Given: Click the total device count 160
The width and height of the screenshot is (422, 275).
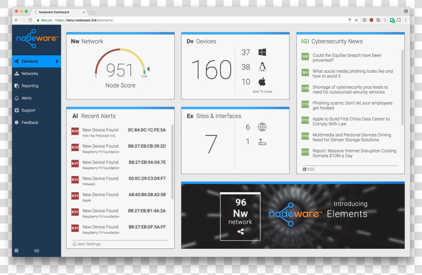Looking at the screenshot, I should (212, 70).
